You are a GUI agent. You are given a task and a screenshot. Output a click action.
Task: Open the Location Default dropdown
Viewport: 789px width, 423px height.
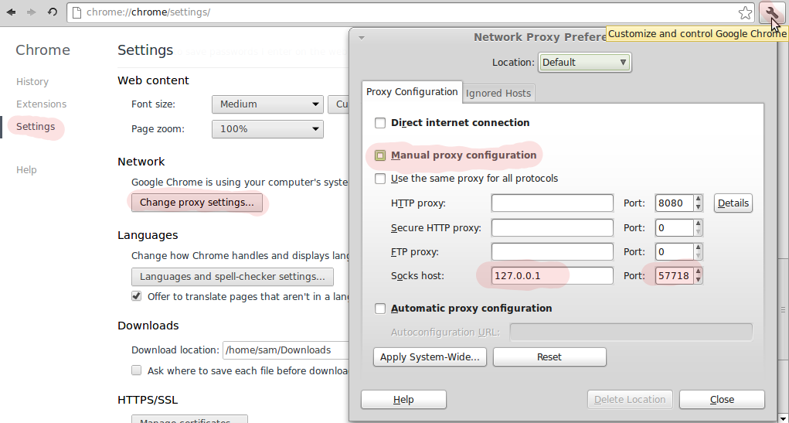coord(585,63)
